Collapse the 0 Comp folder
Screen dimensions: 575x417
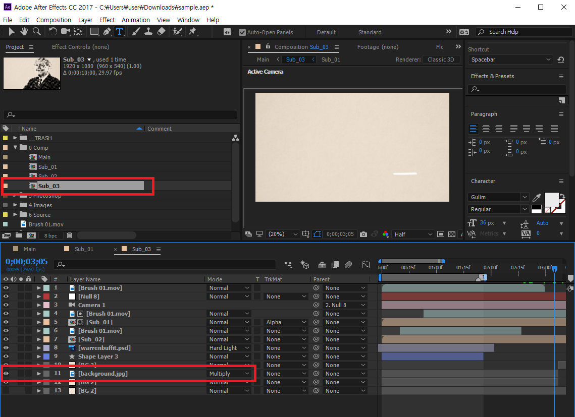15,148
